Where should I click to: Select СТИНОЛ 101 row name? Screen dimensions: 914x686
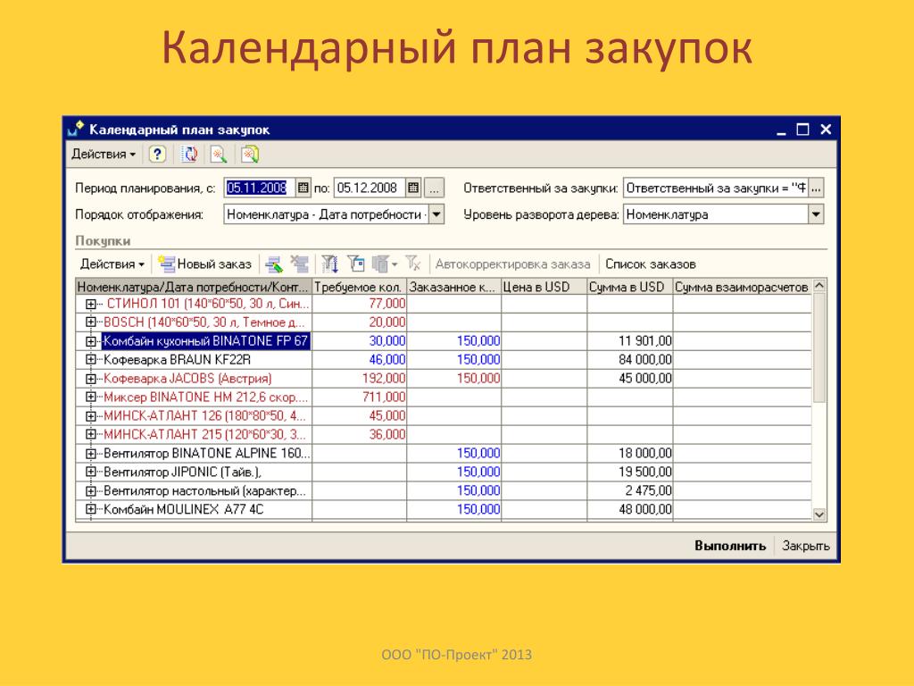tap(207, 304)
